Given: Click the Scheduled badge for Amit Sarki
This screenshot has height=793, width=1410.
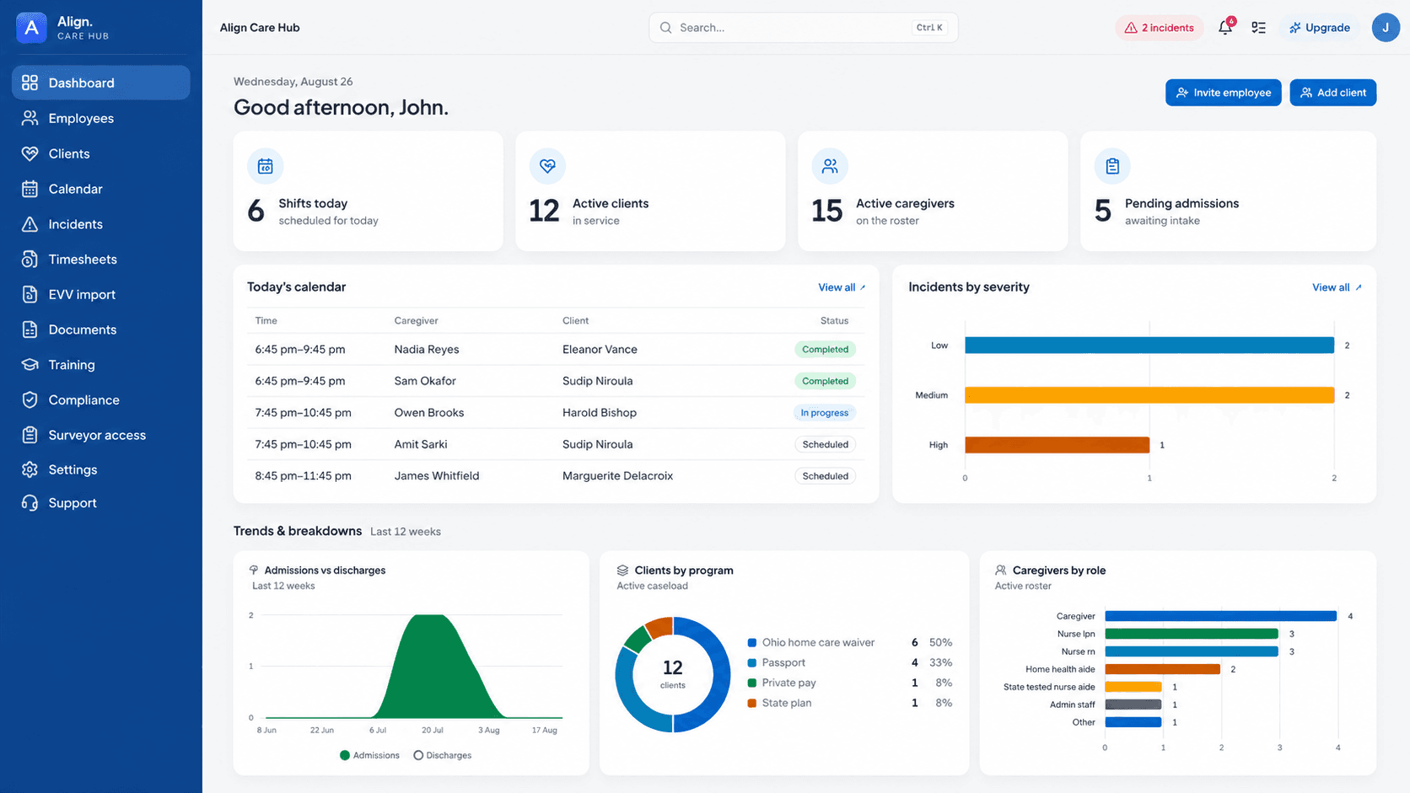Looking at the screenshot, I should 825,444.
